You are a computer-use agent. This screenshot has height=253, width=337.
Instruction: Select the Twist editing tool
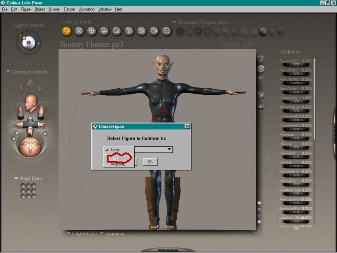[x=79, y=31]
